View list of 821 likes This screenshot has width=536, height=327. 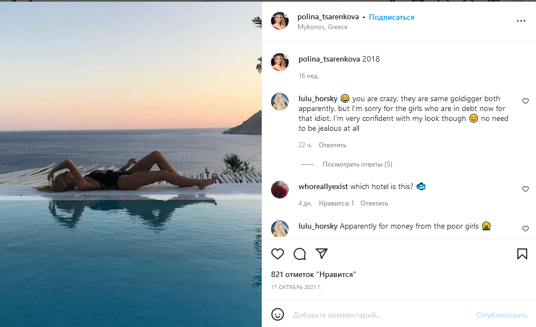tap(313, 274)
